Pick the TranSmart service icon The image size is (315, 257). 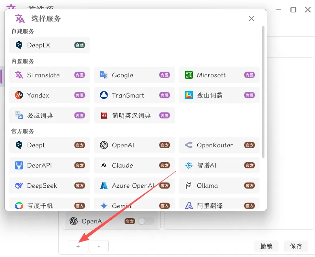104,95
